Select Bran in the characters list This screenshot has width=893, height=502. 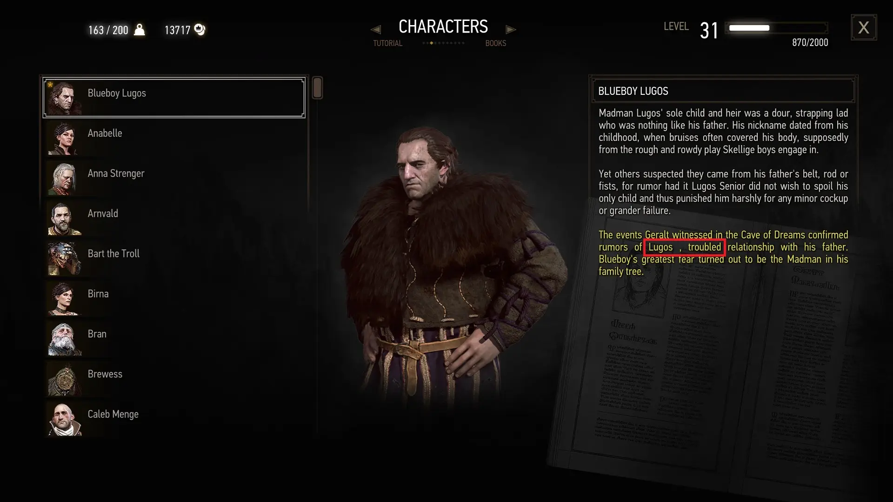click(x=174, y=339)
